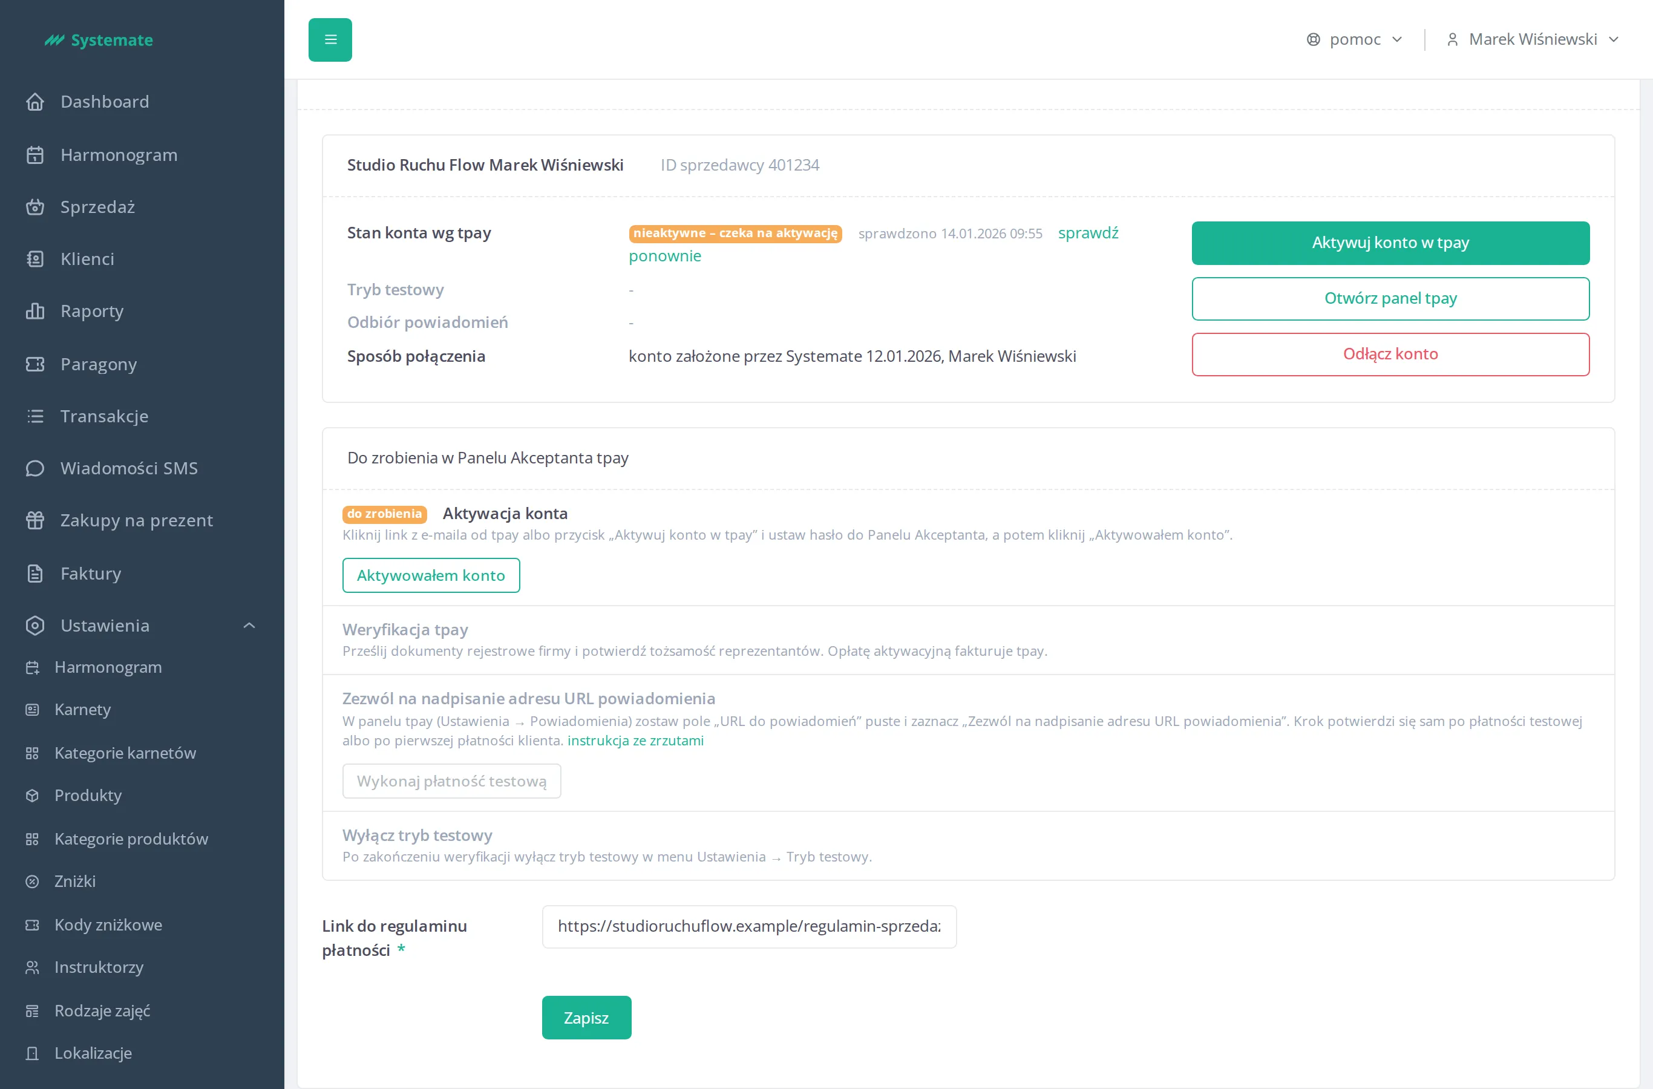Open the instrukcja ze zrzutami link
This screenshot has width=1653, height=1089.
635,741
